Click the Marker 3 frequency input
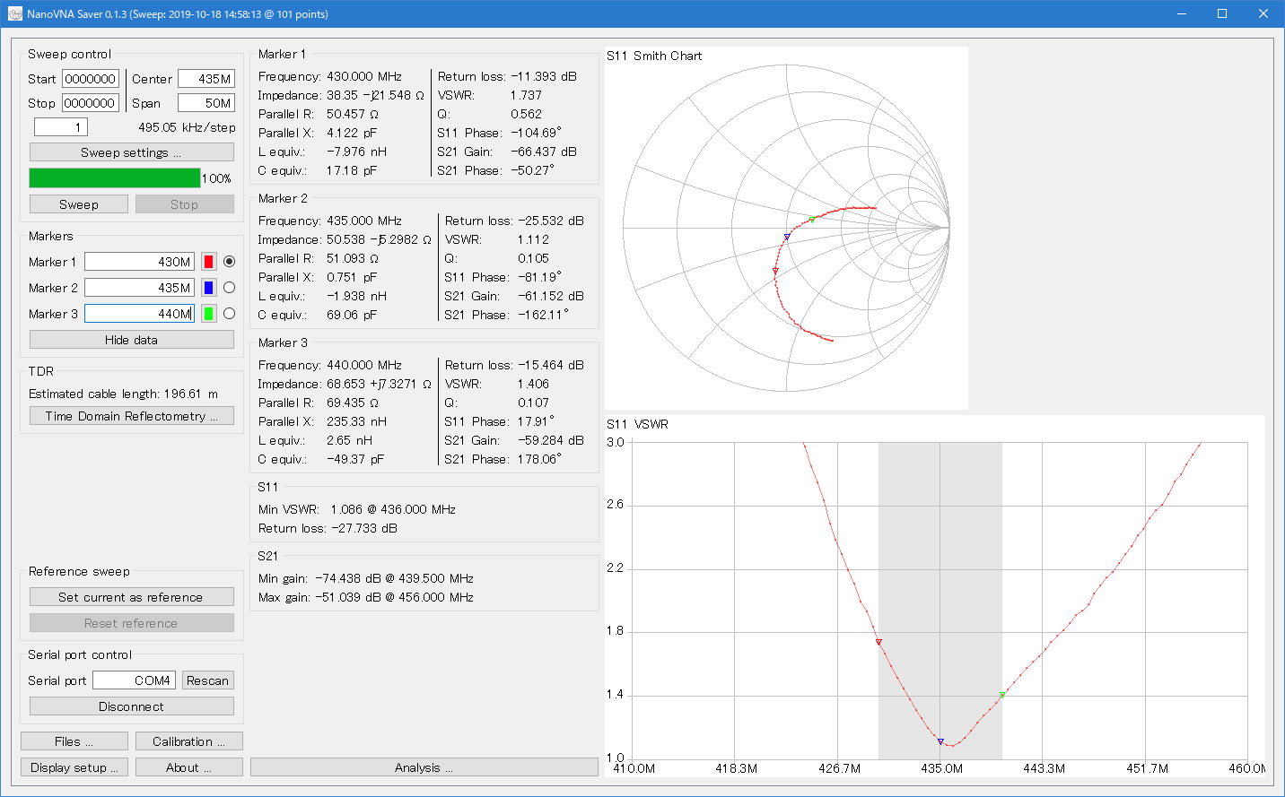 point(139,314)
